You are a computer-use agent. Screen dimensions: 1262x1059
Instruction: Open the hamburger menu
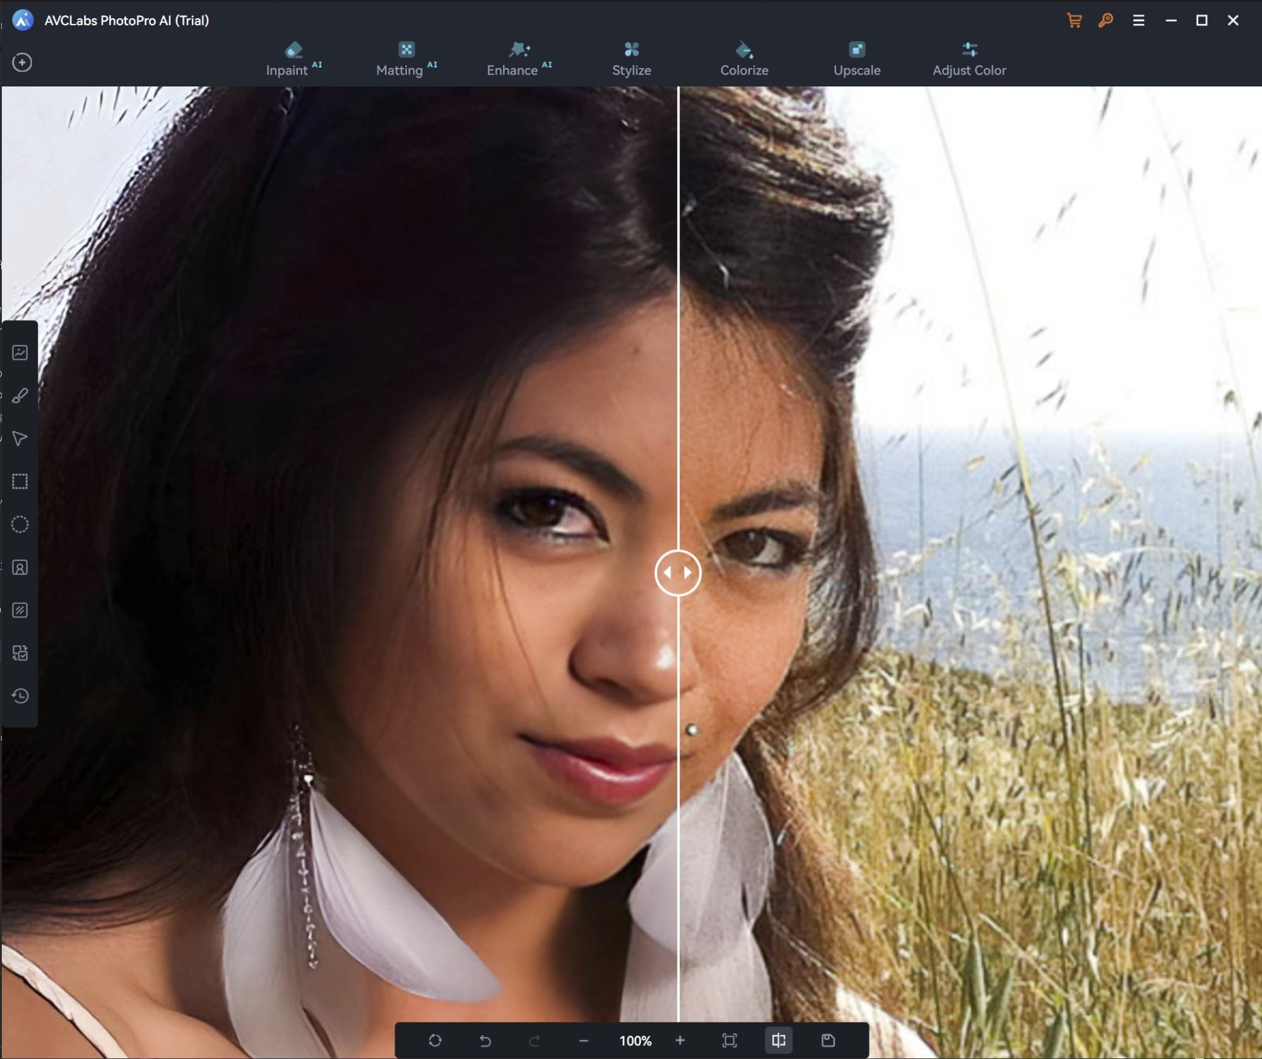click(x=1139, y=20)
